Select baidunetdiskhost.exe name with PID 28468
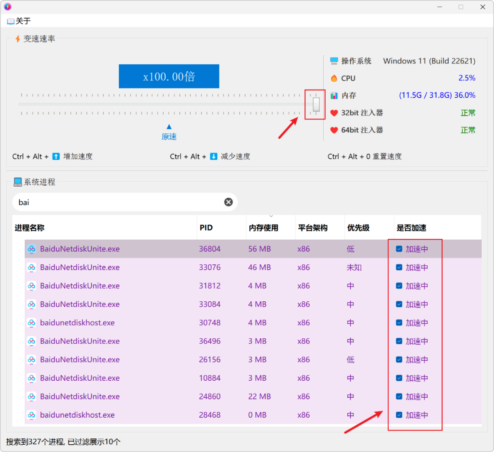Image resolution: width=494 pixels, height=452 pixels. click(77, 415)
